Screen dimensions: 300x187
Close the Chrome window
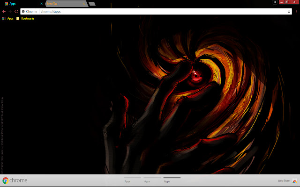294,2
